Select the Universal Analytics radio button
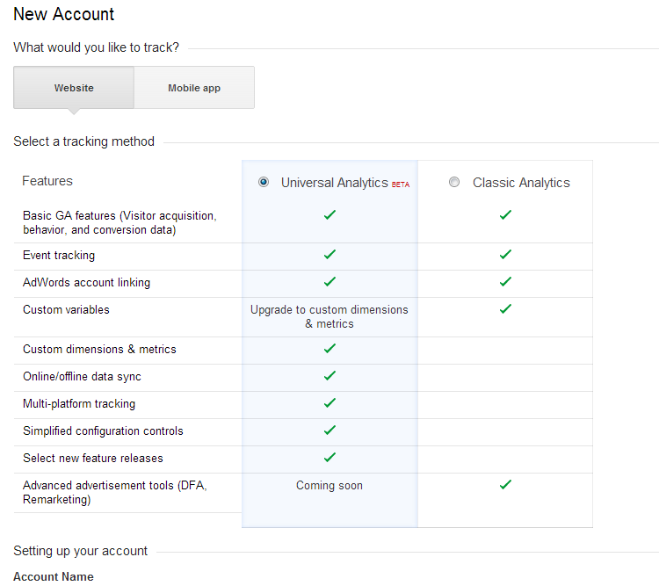 click(264, 182)
